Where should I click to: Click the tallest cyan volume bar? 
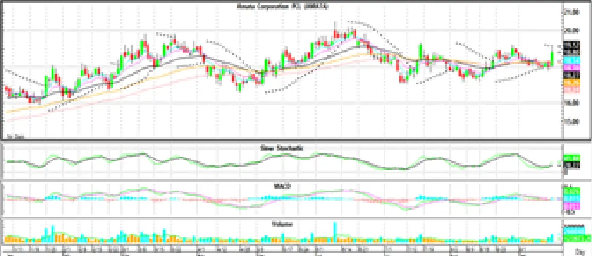(336, 231)
